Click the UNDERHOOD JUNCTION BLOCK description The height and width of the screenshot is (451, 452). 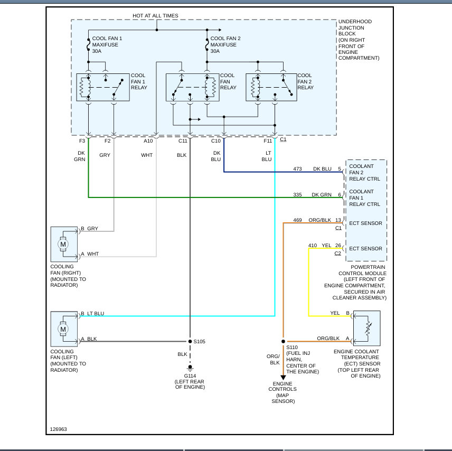coord(359,40)
